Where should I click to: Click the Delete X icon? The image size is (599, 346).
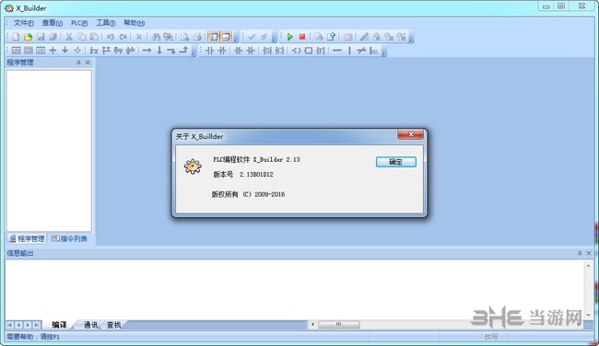pyautogui.click(x=139, y=37)
